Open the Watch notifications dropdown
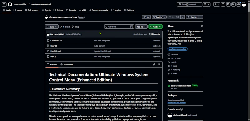The width and height of the screenshot is (250, 121). pyautogui.click(x=159, y=17)
